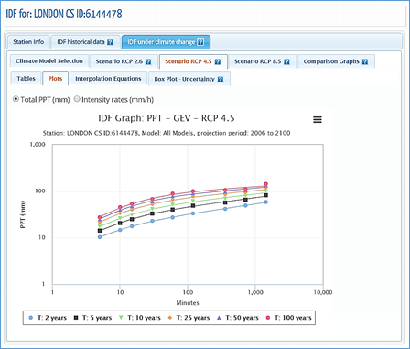Toggle T: 25 years series in legend

tap(189, 318)
